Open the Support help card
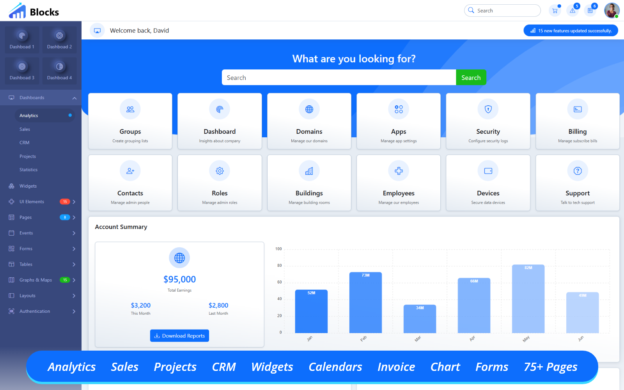This screenshot has width=624, height=390. click(577, 183)
